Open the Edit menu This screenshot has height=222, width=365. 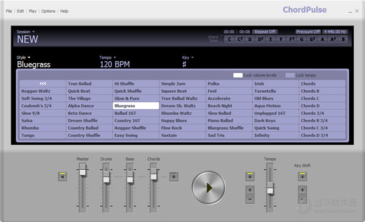pyautogui.click(x=20, y=11)
